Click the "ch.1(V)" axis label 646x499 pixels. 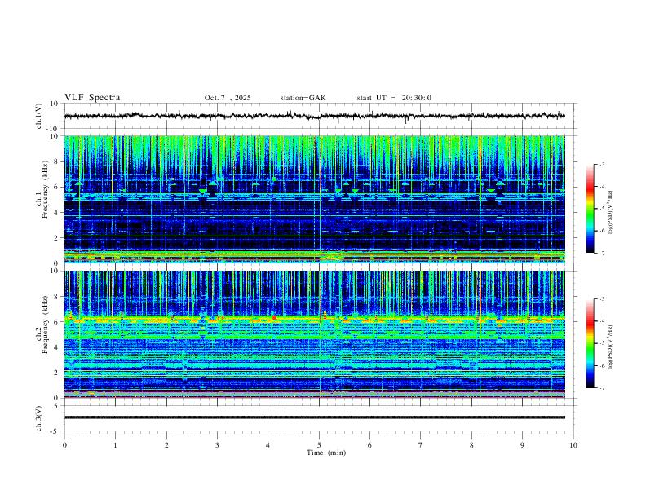(39, 116)
